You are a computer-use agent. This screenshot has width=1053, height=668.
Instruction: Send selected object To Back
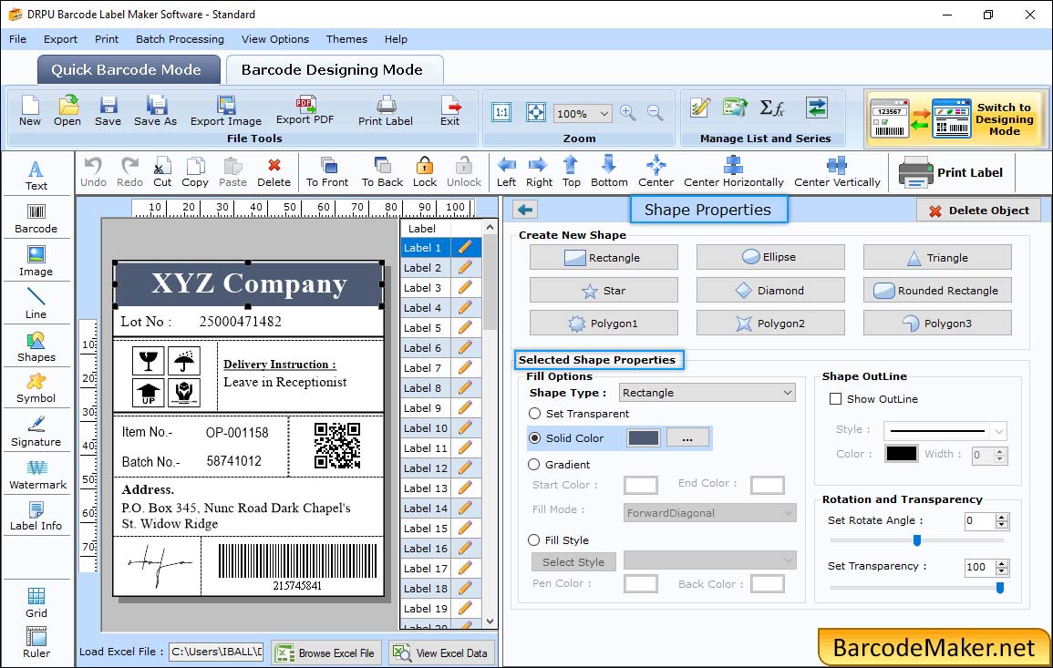tap(382, 172)
